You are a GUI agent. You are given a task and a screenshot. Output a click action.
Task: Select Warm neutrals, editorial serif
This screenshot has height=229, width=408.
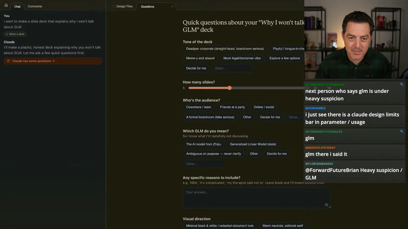[x=283, y=226]
